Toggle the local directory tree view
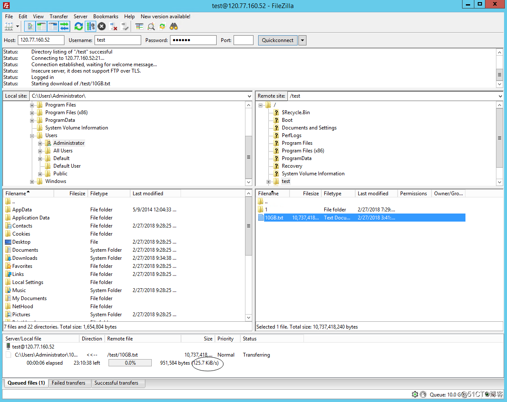The height and width of the screenshot is (402, 507). 42,27
